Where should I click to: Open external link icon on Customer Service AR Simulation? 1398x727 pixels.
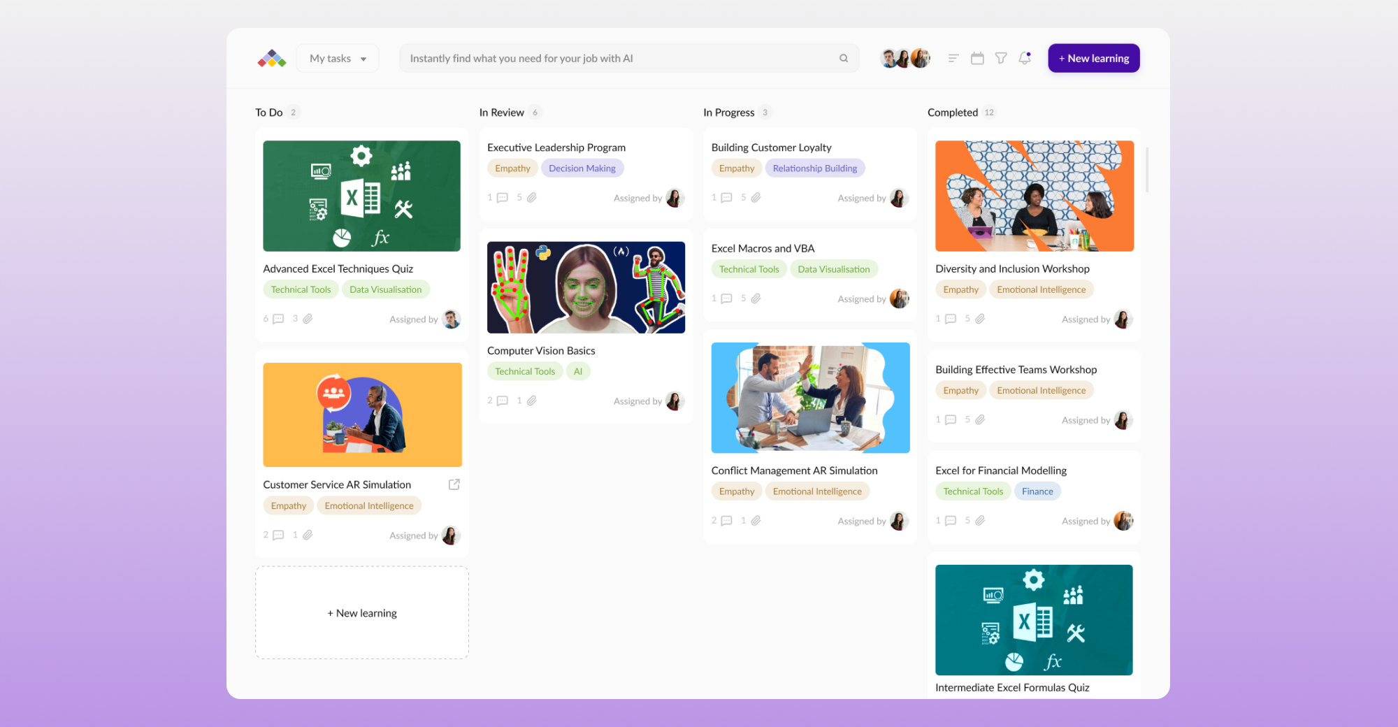[454, 484]
